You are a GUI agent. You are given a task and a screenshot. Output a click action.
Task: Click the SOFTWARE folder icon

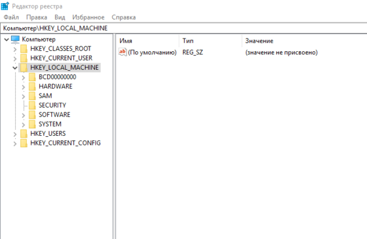tap(32, 114)
